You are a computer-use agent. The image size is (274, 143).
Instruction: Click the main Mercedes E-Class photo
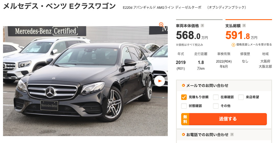tap(85, 81)
